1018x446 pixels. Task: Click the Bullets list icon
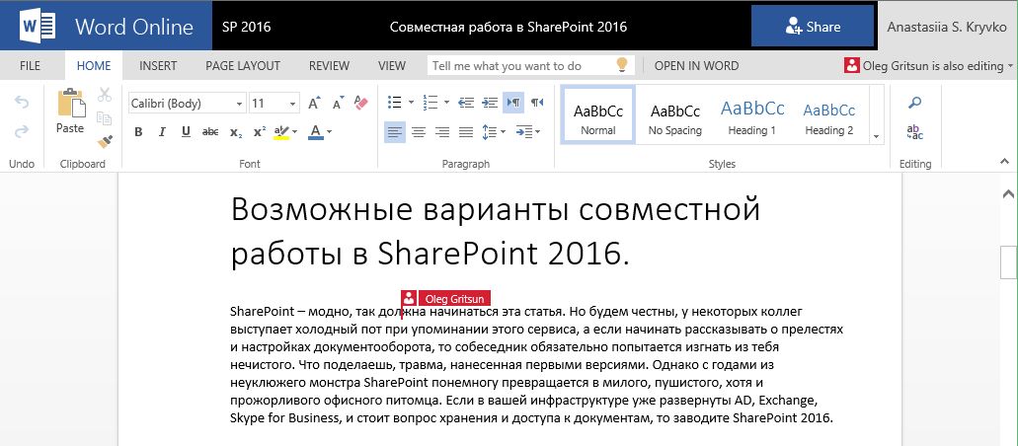click(394, 103)
